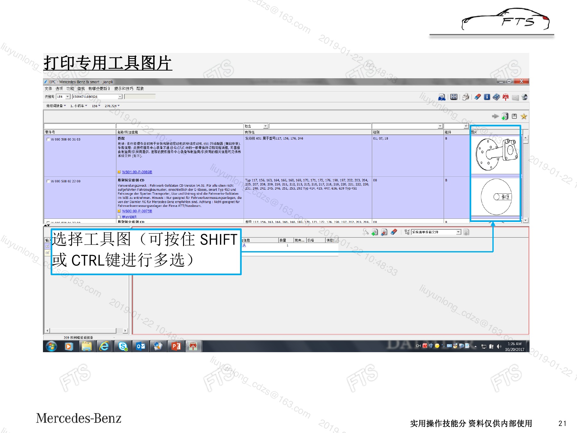This screenshot has width=577, height=433.
Task: Open the 270.724 breadcrumb dropdown
Action: (112, 106)
